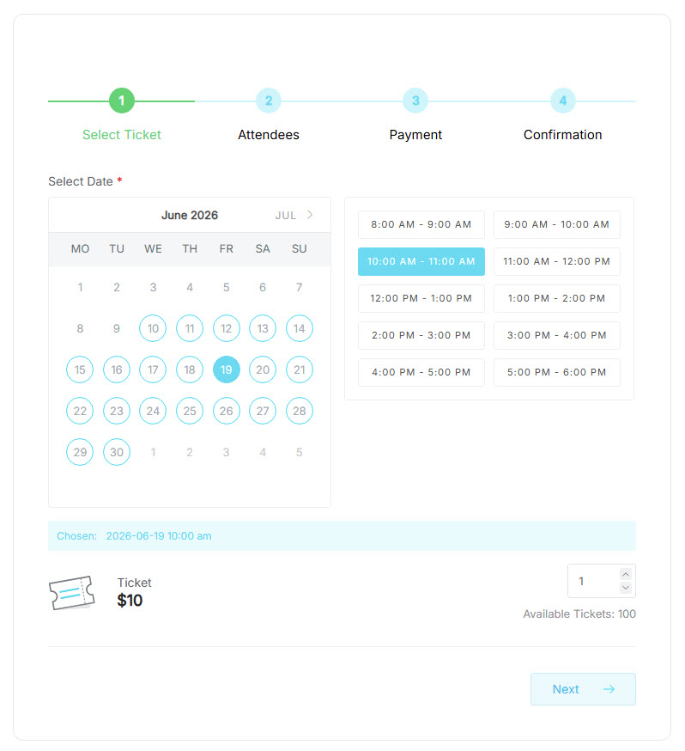The width and height of the screenshot is (685, 751).
Task: Click the Confirmation step label
Action: (x=562, y=135)
